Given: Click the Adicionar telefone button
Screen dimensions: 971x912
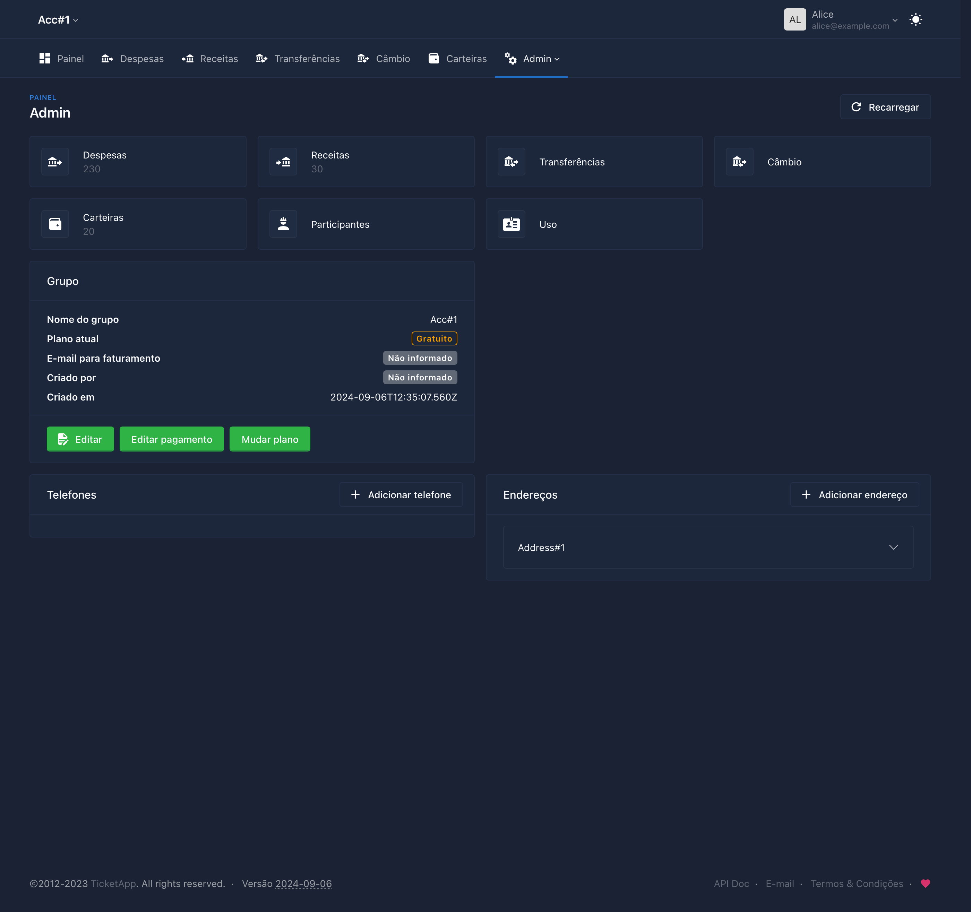Looking at the screenshot, I should pyautogui.click(x=401, y=495).
